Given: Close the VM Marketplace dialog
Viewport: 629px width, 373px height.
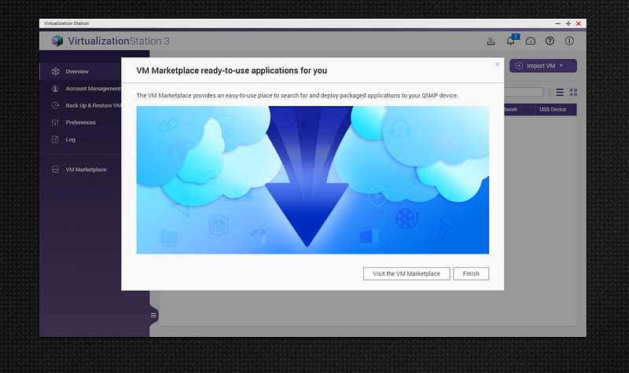Looking at the screenshot, I should click(498, 64).
